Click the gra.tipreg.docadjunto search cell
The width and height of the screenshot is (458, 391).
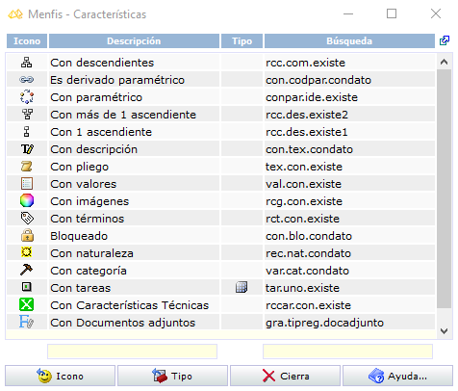pos(349,323)
